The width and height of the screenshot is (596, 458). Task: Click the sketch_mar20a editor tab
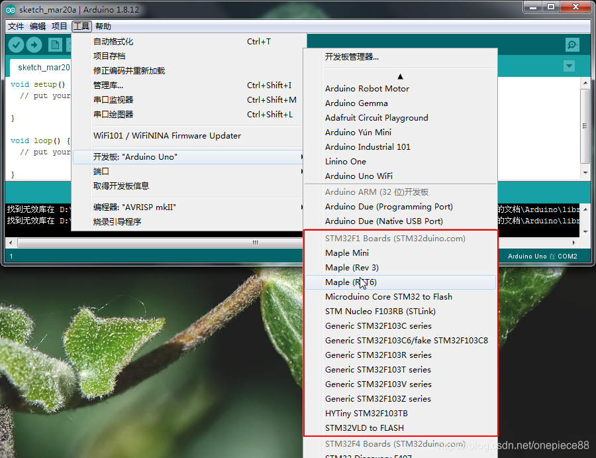[41, 68]
